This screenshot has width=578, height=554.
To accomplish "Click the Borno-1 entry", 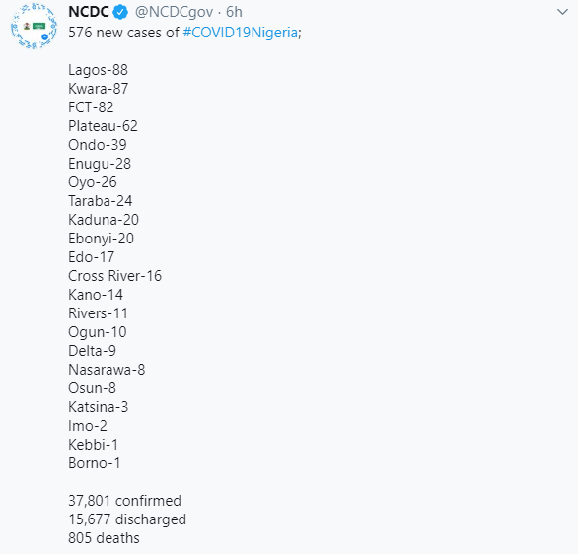I will (x=95, y=463).
